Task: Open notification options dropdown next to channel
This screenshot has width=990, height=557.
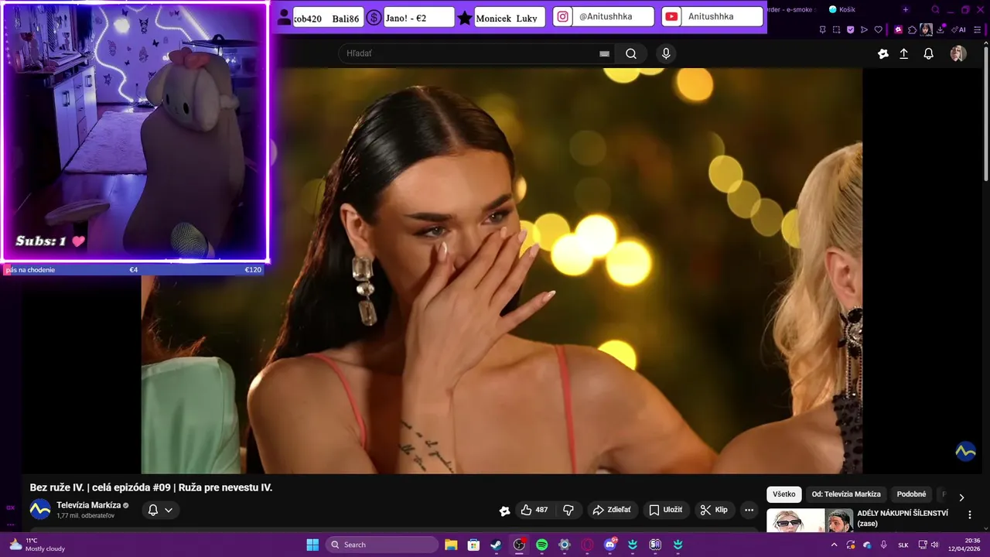Action: coord(161,510)
